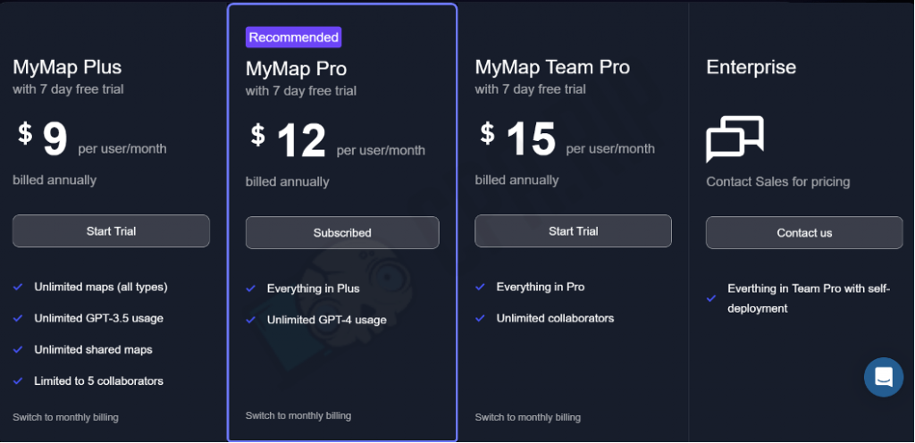Start Trial for MyMap Plus
Screen dimensions: 915x443
pos(111,230)
